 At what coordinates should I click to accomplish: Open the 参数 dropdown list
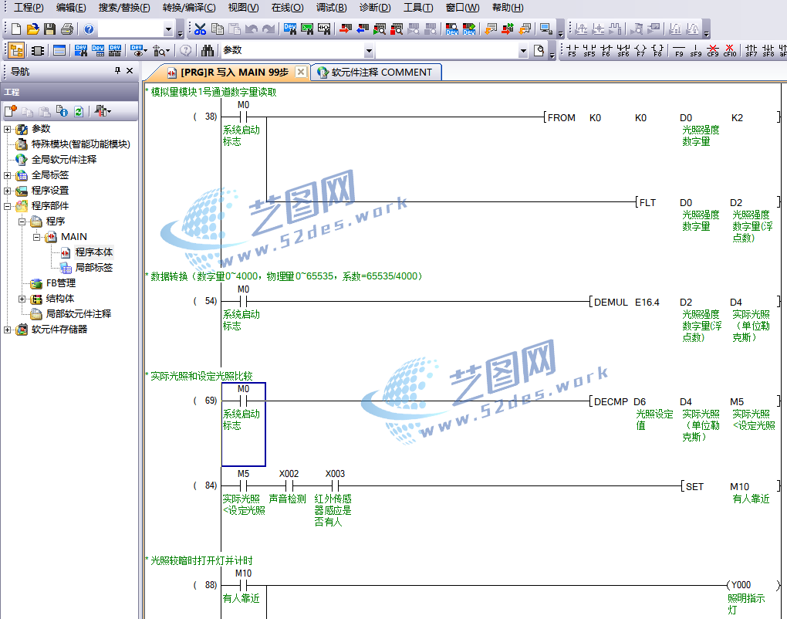pyautogui.click(x=369, y=51)
